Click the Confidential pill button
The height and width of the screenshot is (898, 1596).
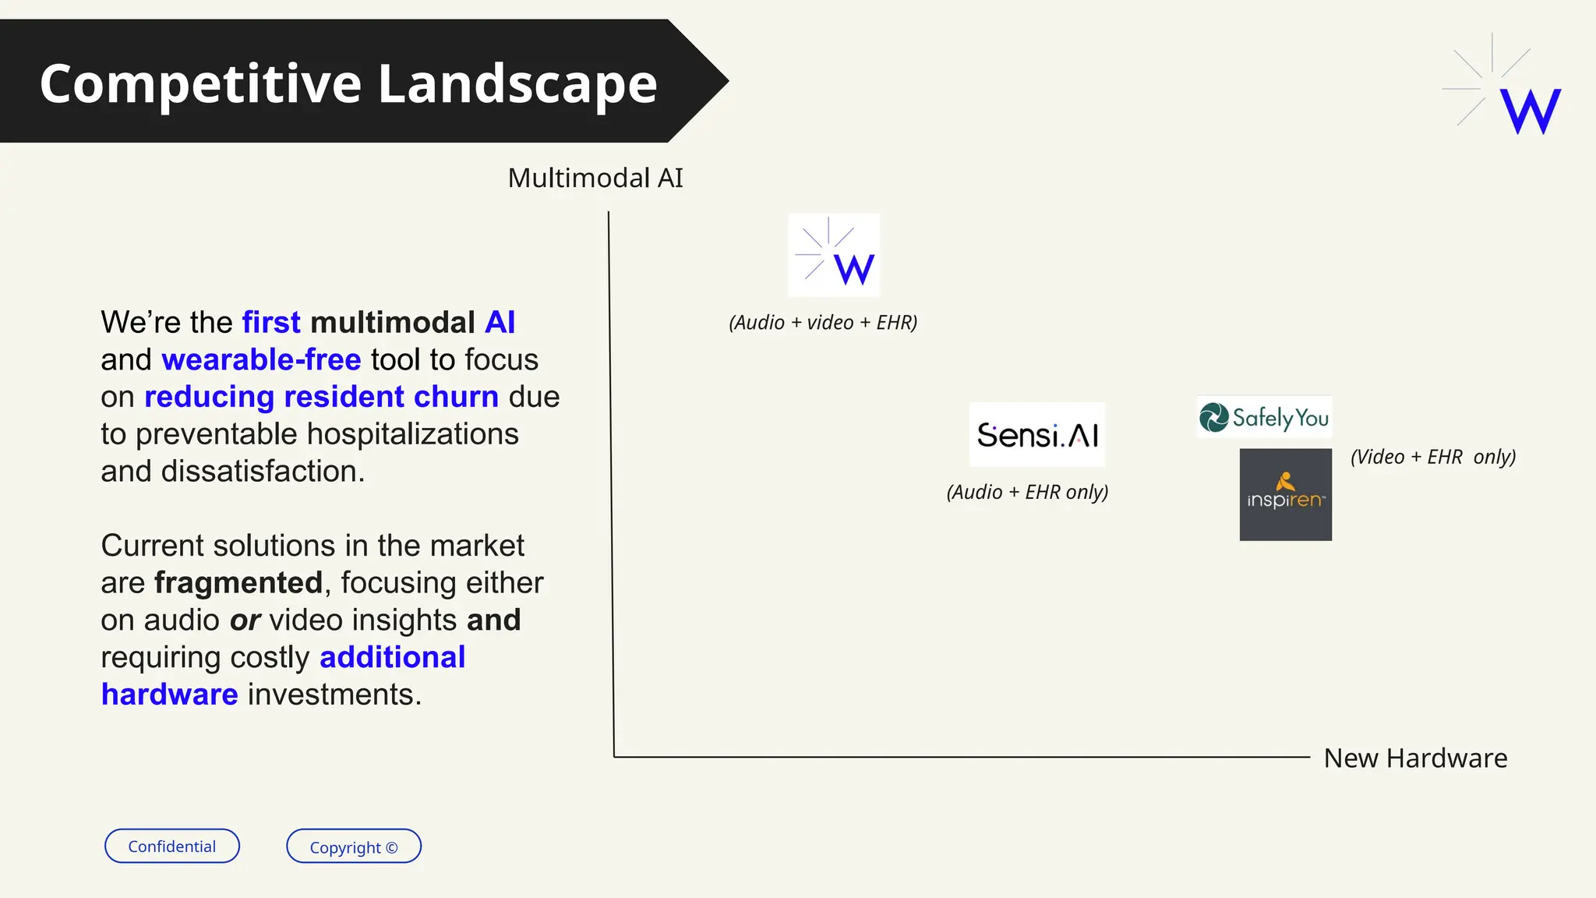172,847
